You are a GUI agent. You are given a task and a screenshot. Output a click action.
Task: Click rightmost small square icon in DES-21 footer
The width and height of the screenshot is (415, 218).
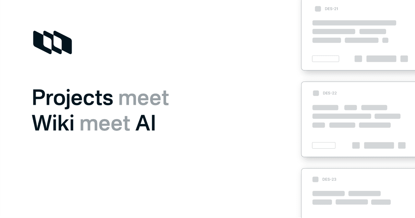pos(404,59)
